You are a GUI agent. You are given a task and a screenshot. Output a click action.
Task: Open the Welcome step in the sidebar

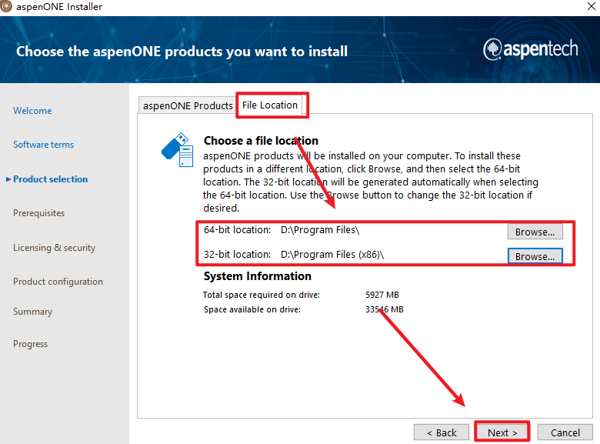32,111
